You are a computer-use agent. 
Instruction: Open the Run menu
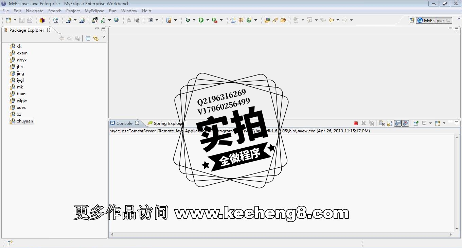113,11
